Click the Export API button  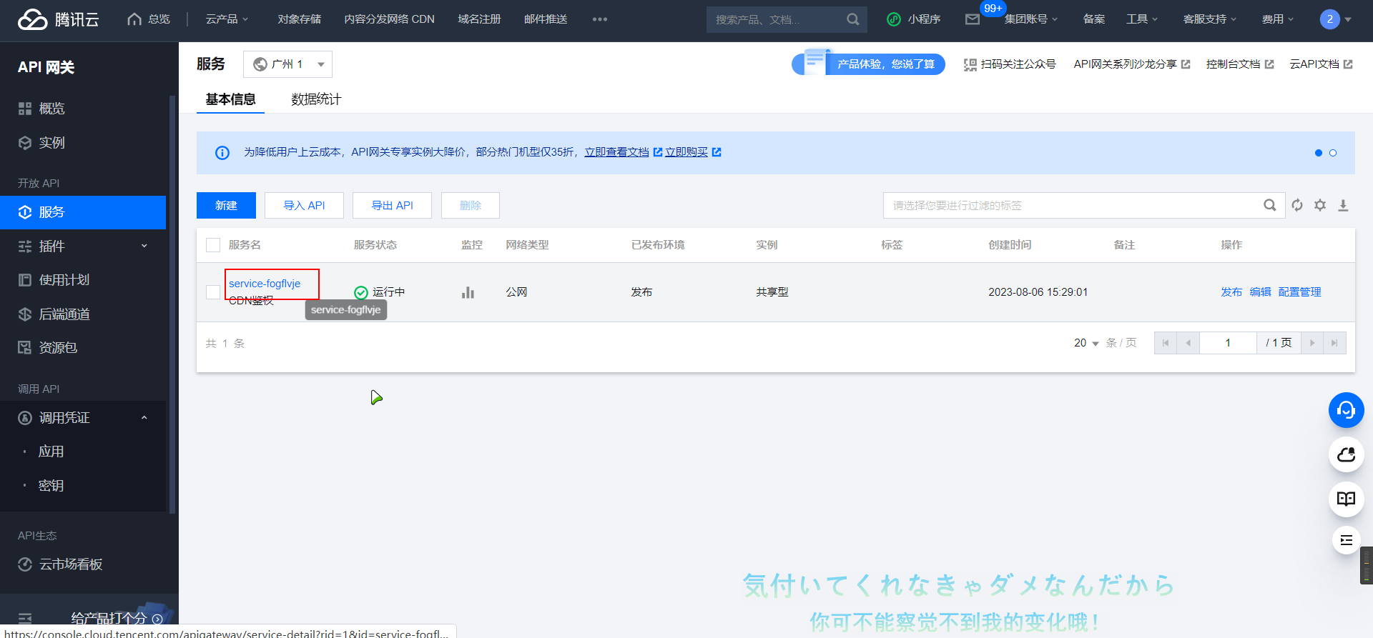click(x=392, y=205)
